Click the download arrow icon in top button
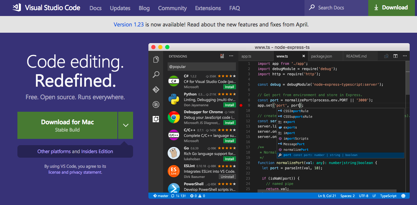417x205 pixels. [376, 8]
